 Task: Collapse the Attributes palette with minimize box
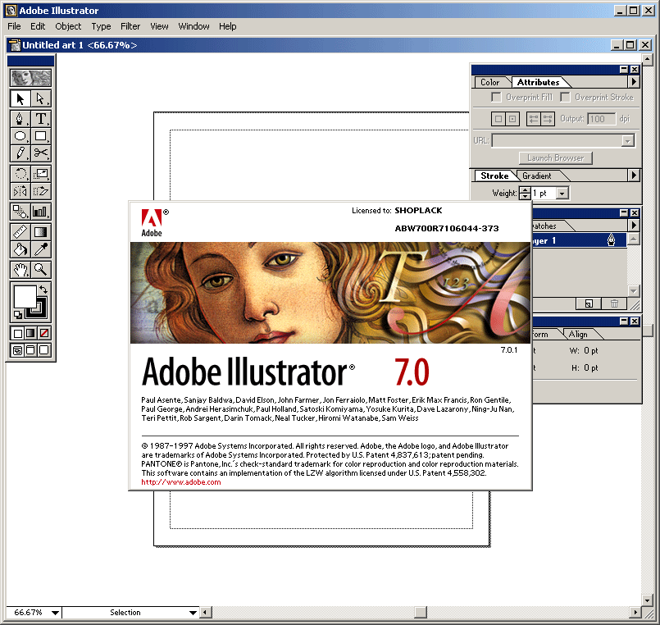pyautogui.click(x=624, y=70)
